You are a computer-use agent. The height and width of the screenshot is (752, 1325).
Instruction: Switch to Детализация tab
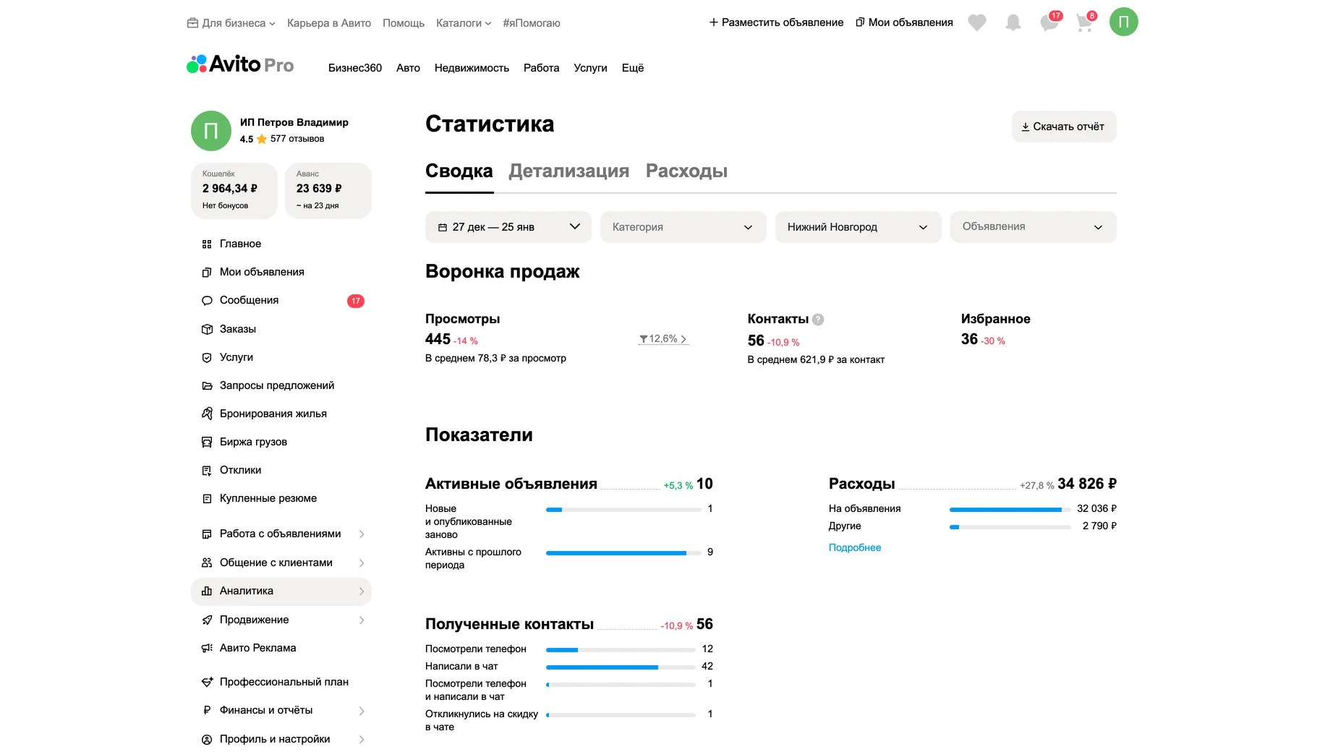click(x=569, y=171)
